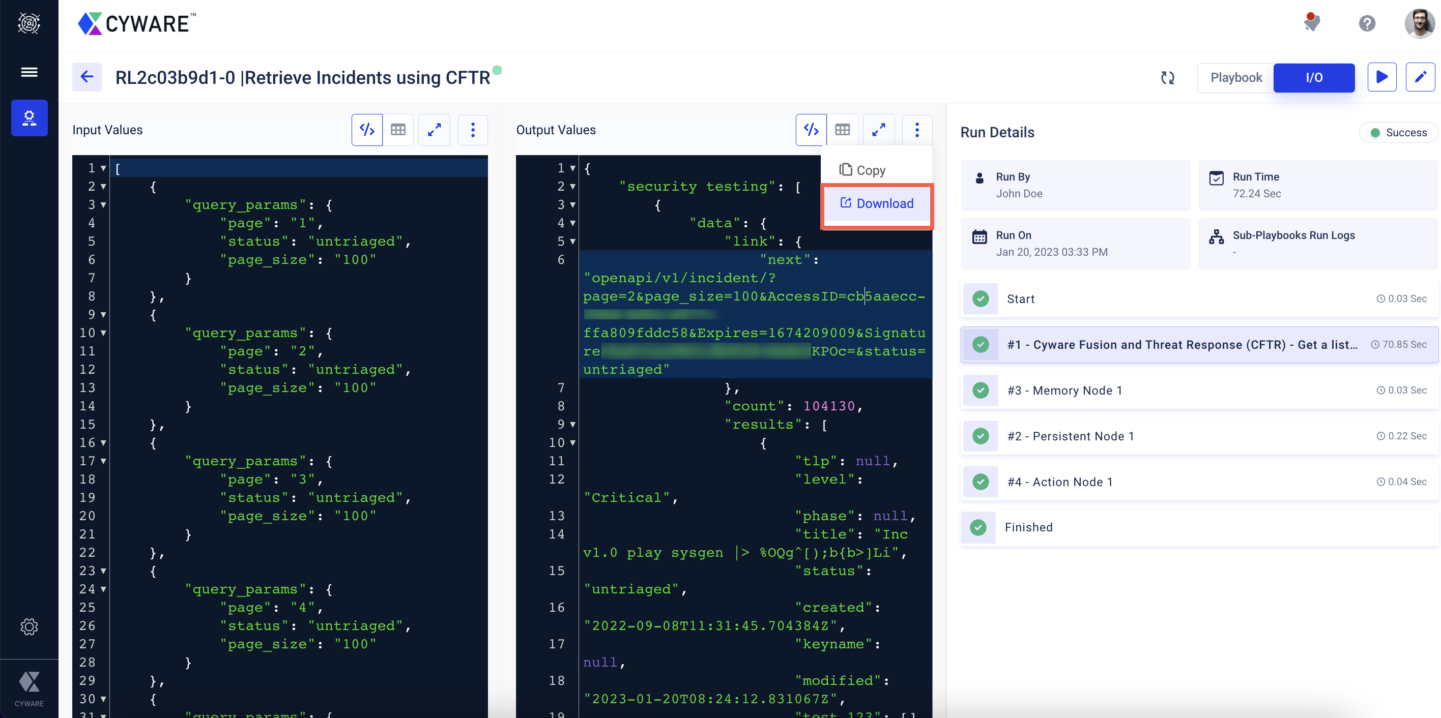This screenshot has height=718, width=1441.
Task: Open Input Values overflow menu
Action: [x=472, y=130]
